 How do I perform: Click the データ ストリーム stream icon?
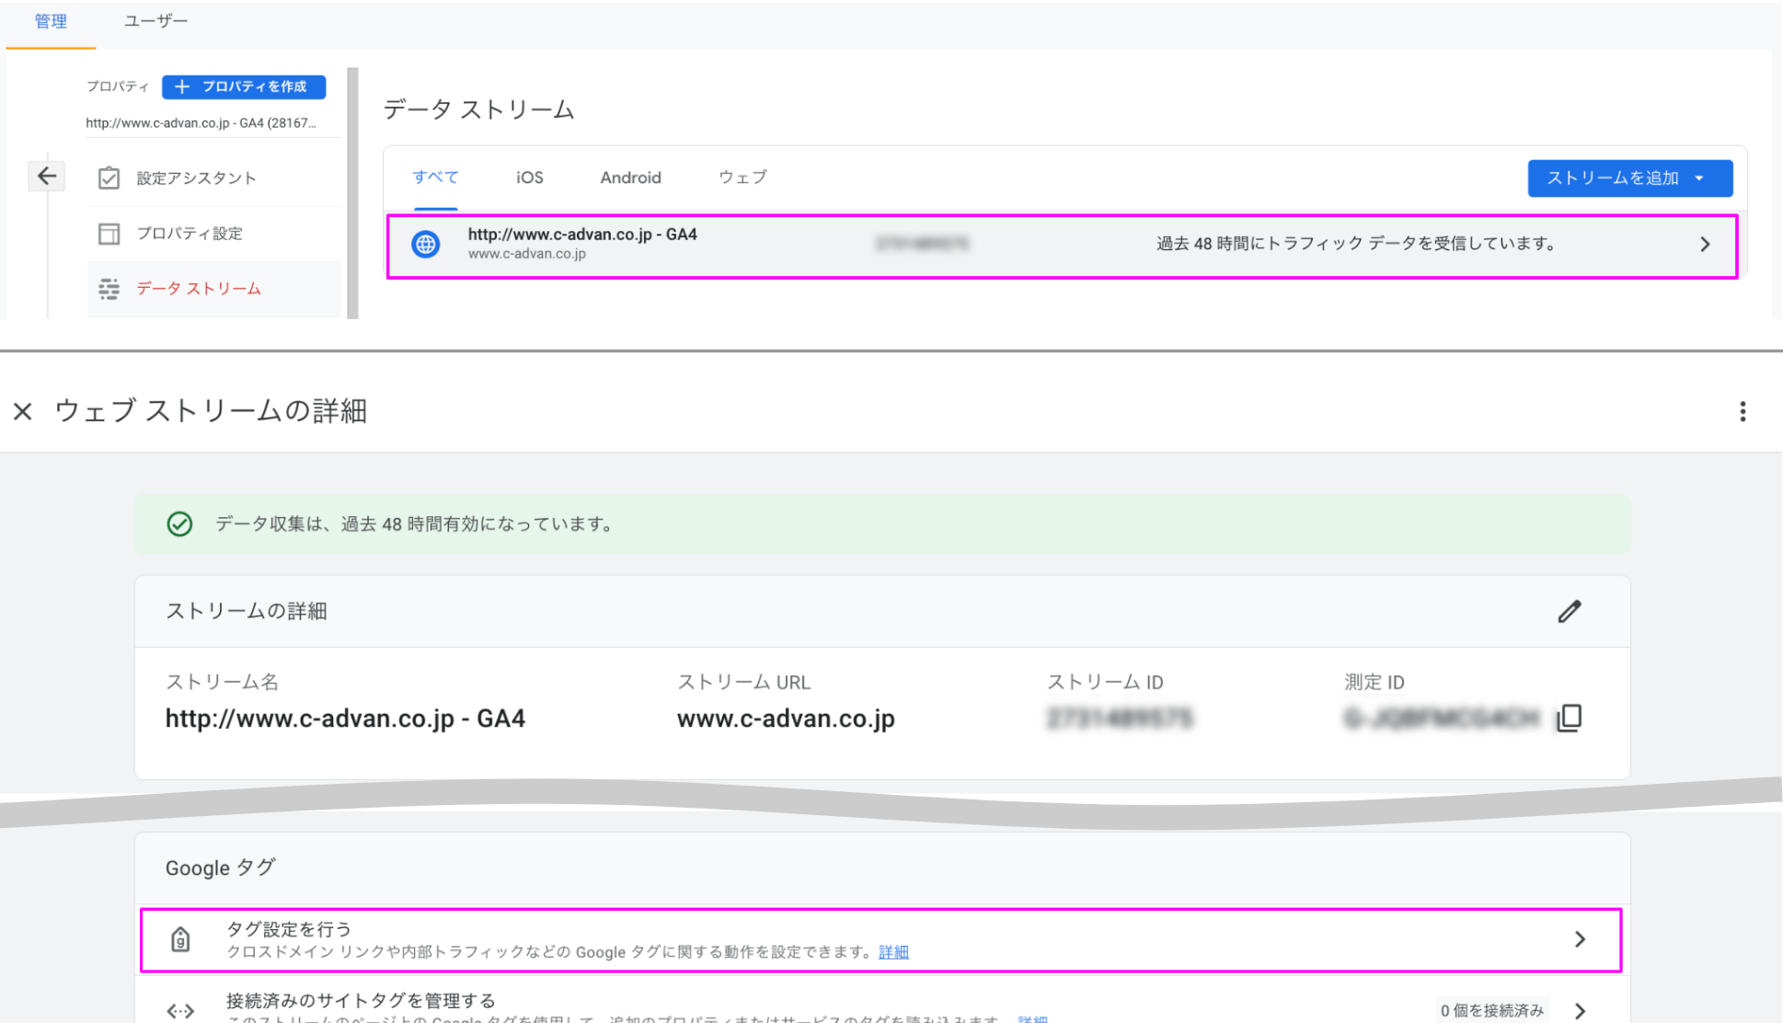[x=109, y=289]
